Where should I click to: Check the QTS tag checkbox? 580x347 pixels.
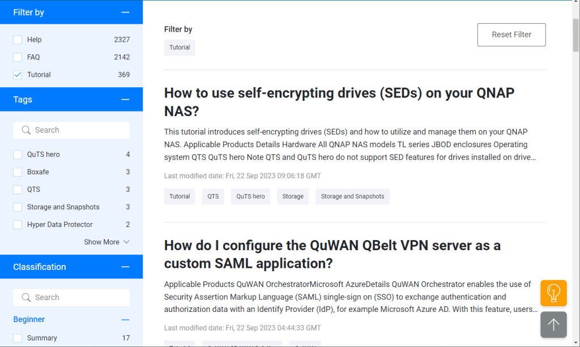[x=18, y=190]
